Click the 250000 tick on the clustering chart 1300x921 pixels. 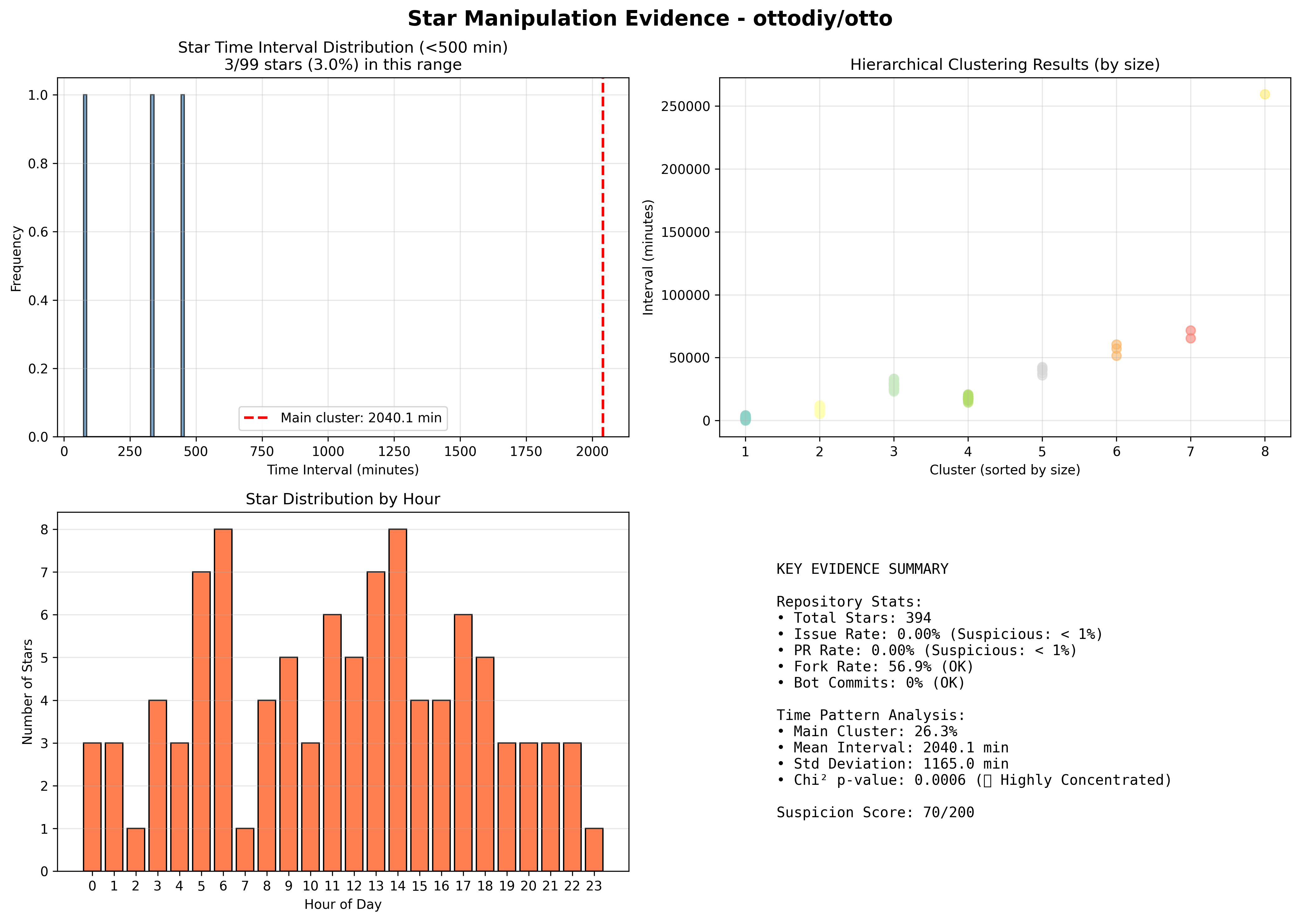(x=685, y=107)
